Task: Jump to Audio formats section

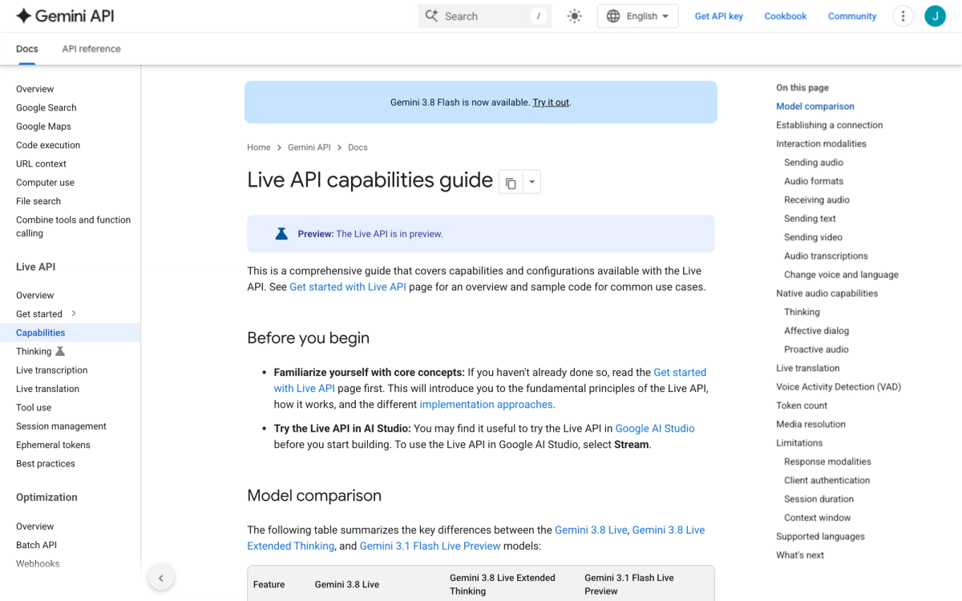Action: [814, 181]
